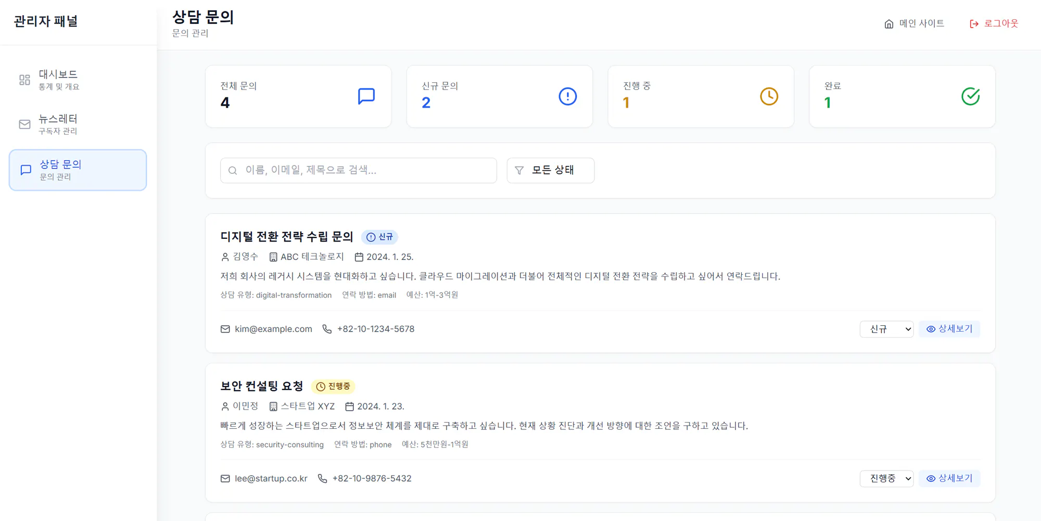
Task: Click the 신규 badge on 디지털 전환 inquiry
Action: point(379,237)
